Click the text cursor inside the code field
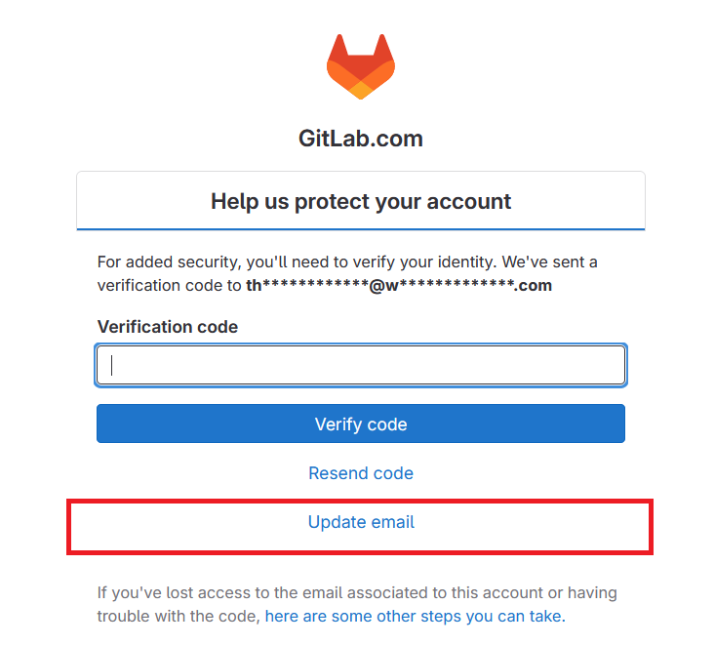 pyautogui.click(x=112, y=365)
